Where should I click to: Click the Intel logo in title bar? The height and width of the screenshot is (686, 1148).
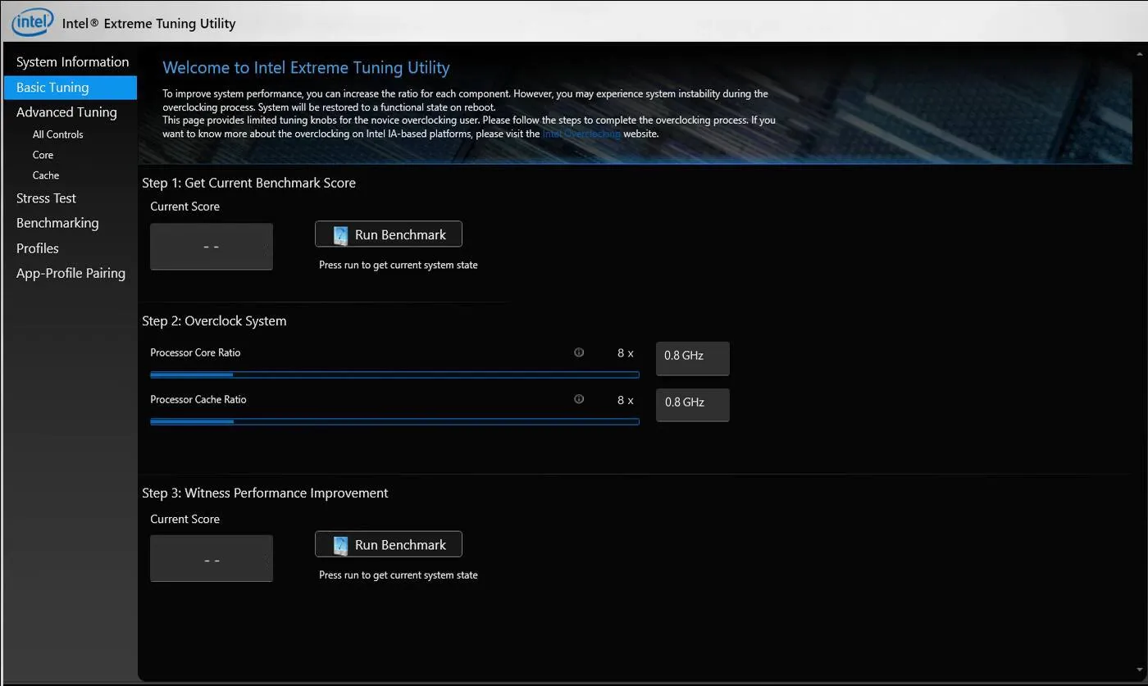coord(32,22)
